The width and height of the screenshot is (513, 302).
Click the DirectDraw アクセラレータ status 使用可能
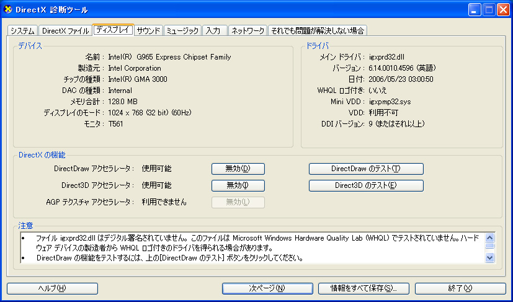(x=156, y=169)
